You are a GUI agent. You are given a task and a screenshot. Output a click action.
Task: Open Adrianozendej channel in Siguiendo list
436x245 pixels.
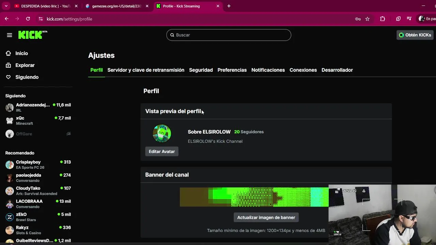click(x=38, y=108)
